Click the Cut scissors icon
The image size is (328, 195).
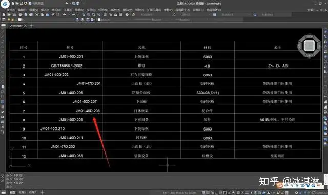tap(37, 15)
